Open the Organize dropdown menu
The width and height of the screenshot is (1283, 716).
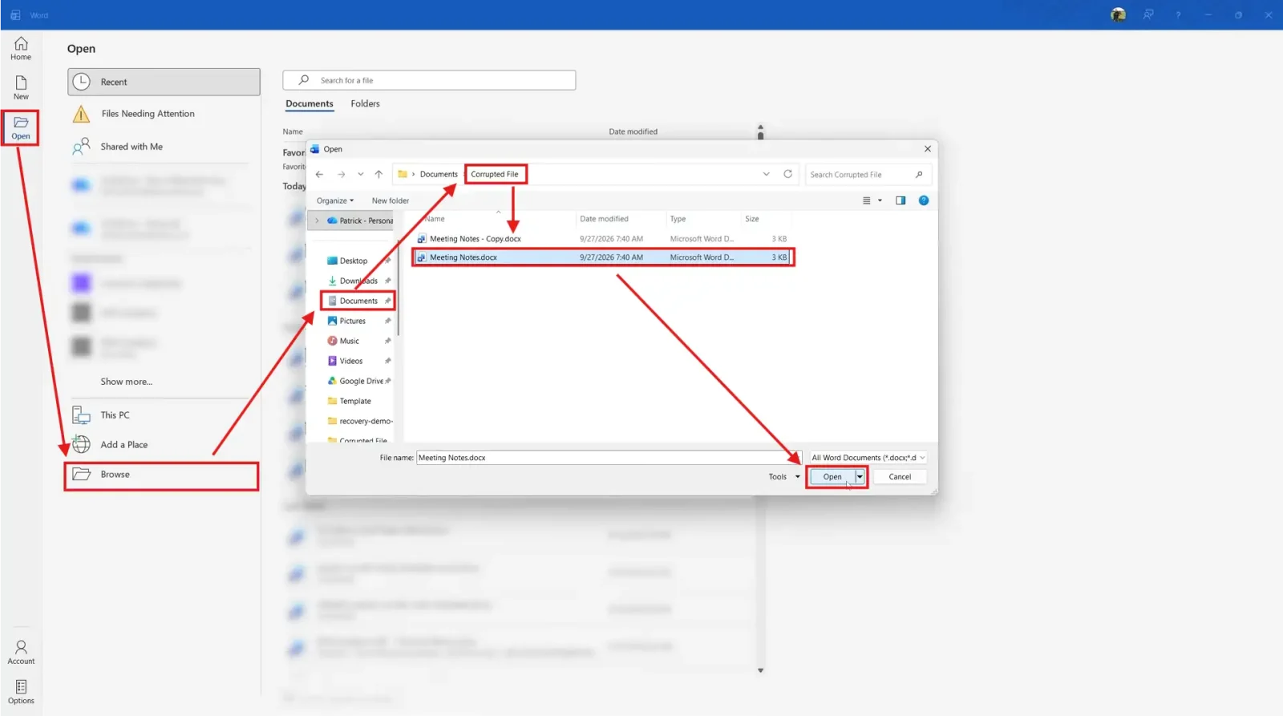[x=335, y=200]
